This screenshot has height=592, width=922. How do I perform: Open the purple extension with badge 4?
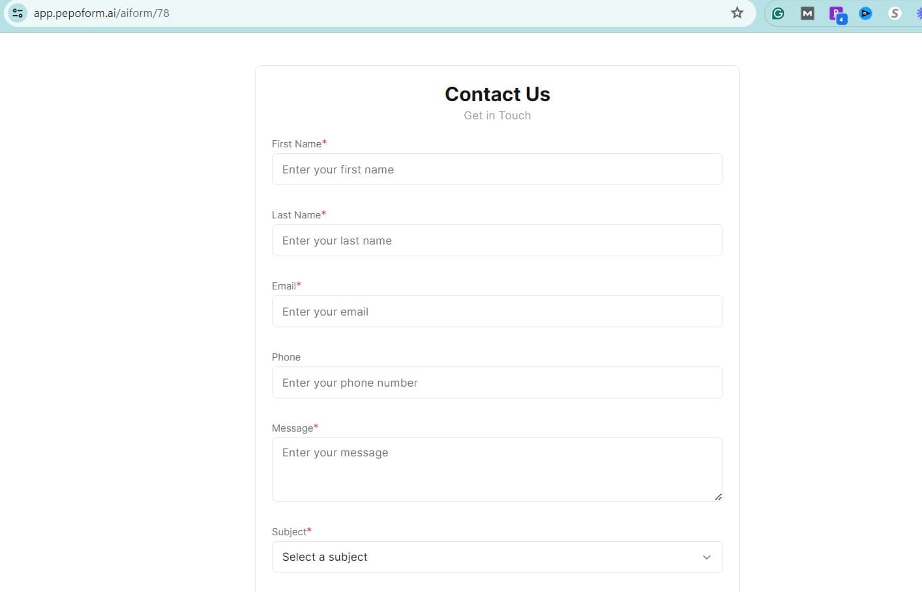(837, 14)
